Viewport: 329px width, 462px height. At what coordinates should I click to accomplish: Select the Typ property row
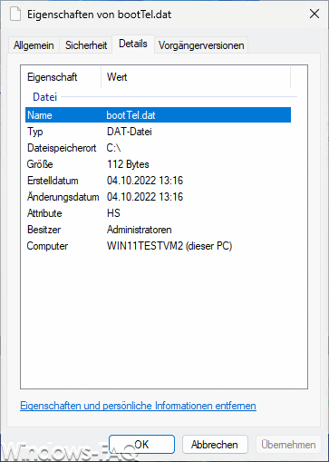pos(158,132)
